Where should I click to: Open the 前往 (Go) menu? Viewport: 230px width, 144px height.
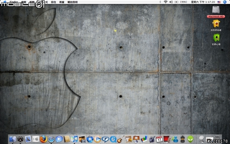(53, 2)
